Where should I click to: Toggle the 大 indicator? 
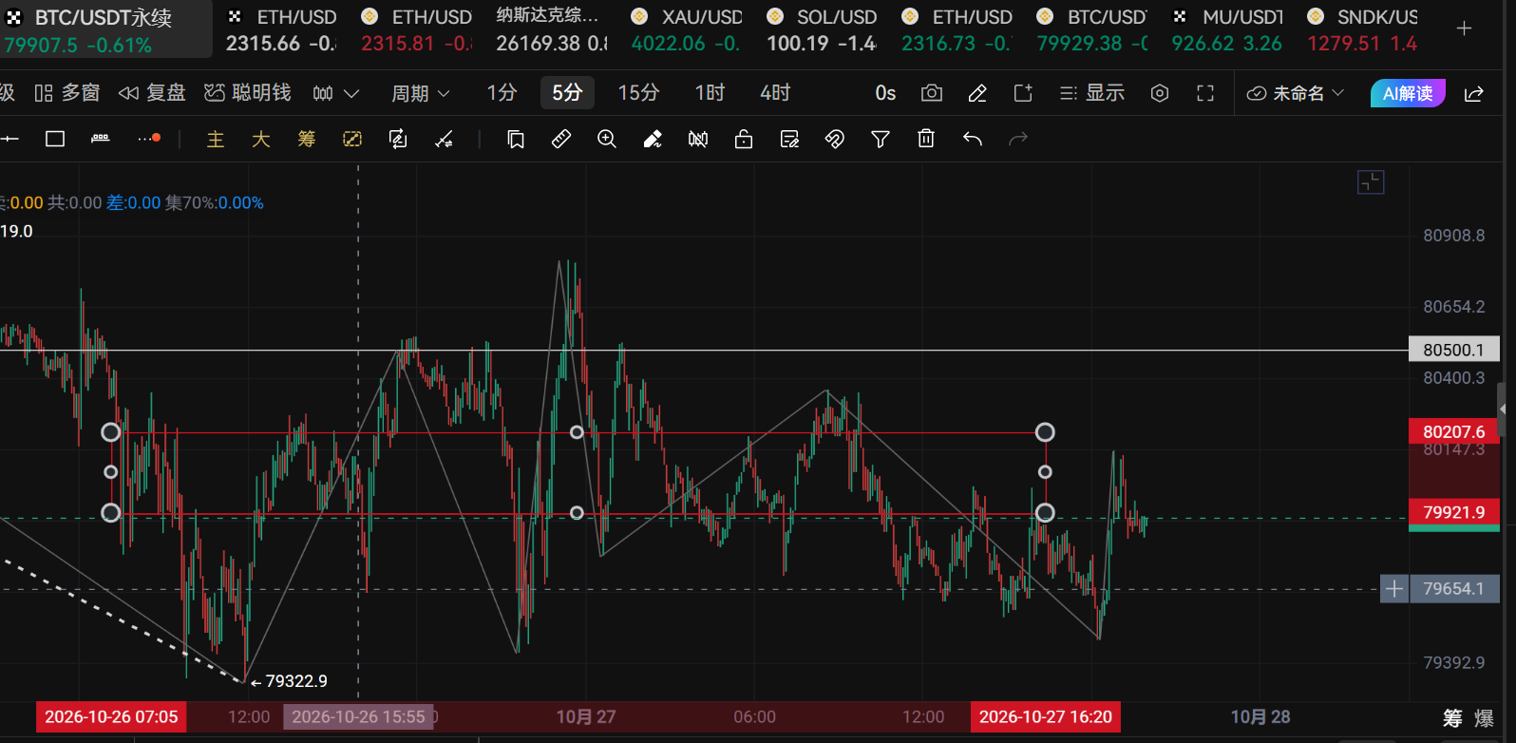[x=261, y=139]
